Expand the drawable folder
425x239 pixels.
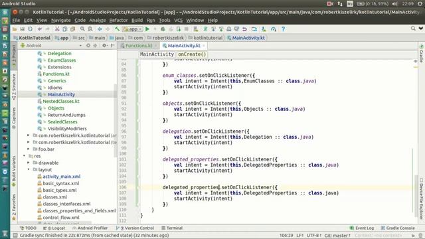28,163
